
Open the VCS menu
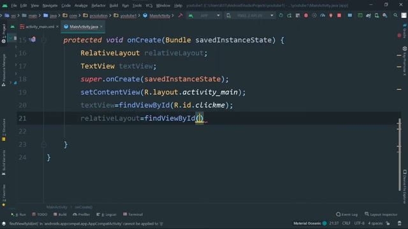pos(149,6)
